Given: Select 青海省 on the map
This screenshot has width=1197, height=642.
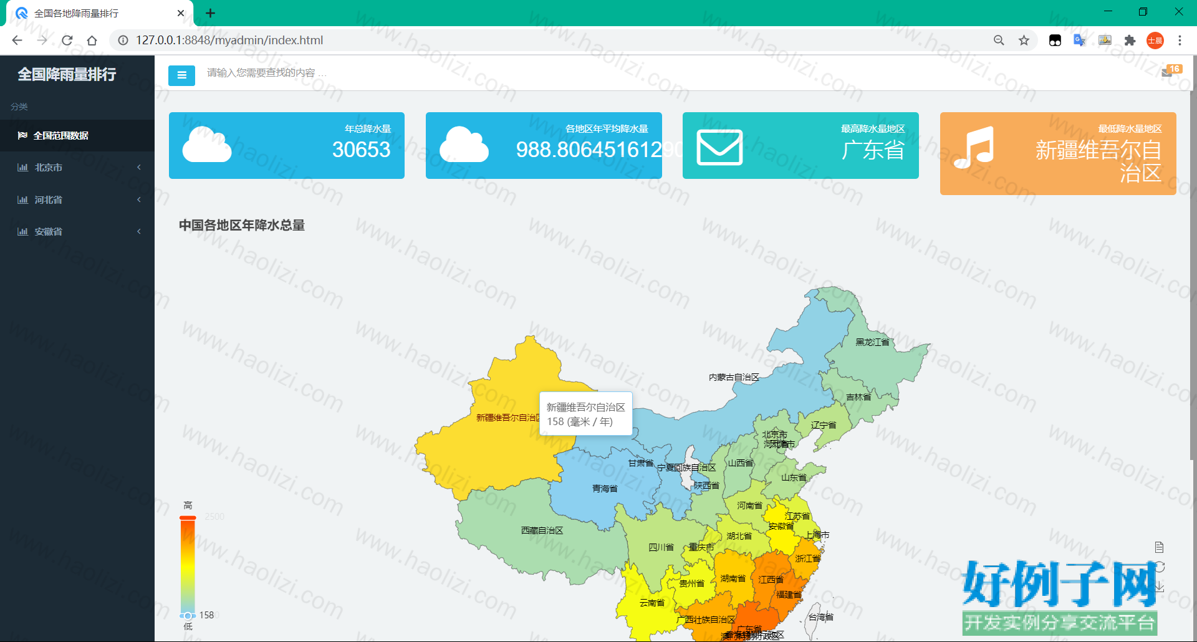Looking at the screenshot, I should (605, 489).
